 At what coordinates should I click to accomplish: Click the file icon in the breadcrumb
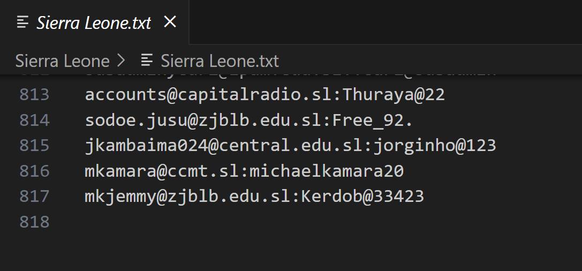pos(147,61)
